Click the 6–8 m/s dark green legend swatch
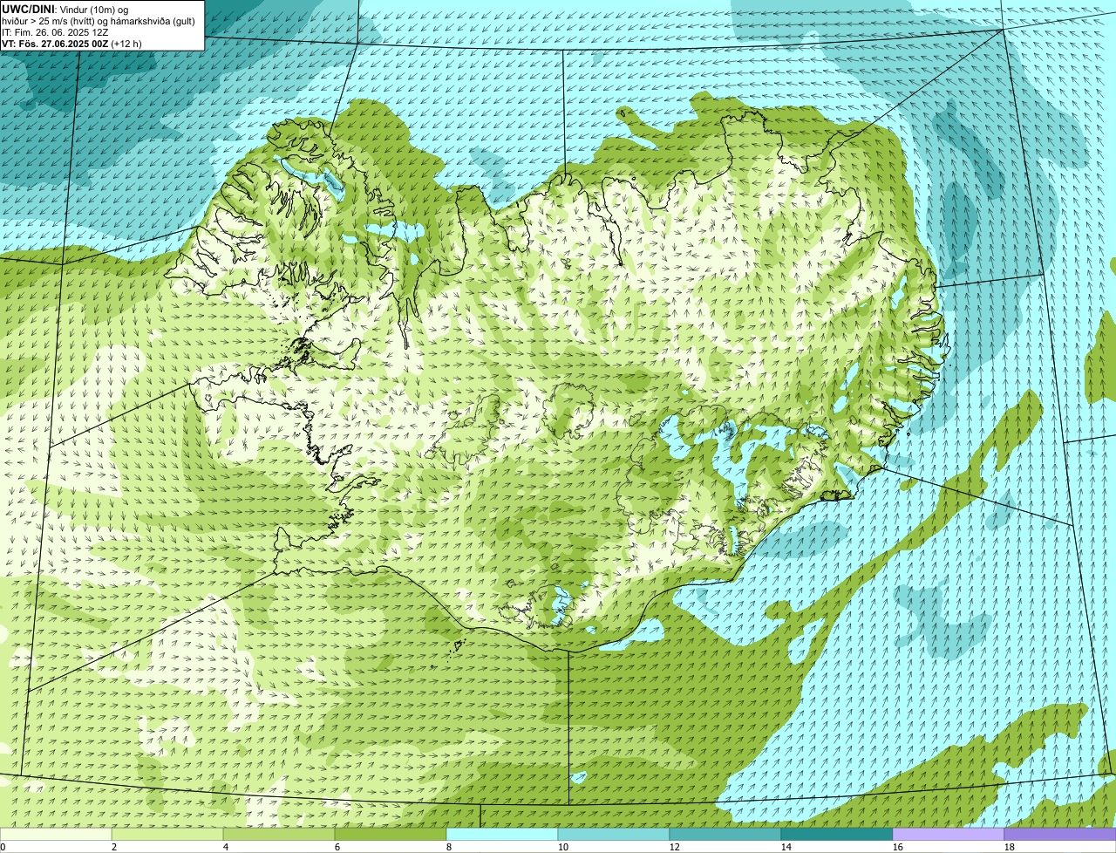Screen dimensions: 1116x853 tap(391, 834)
